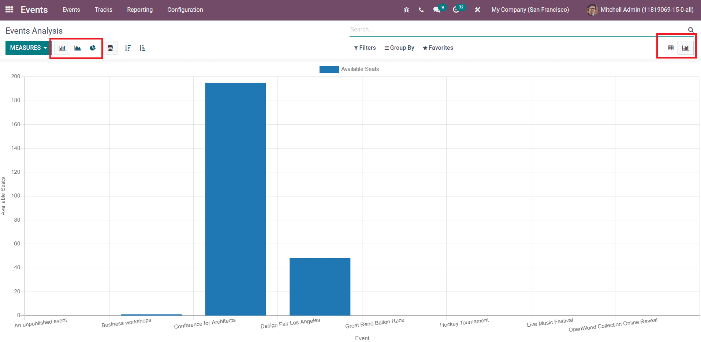Open the phone dialer icon
The height and width of the screenshot is (342, 701).
coord(421,10)
